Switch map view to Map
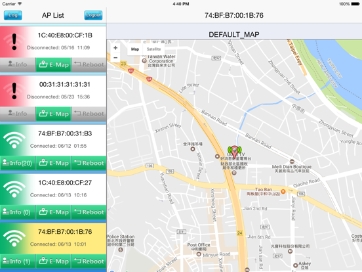 (x=135, y=49)
